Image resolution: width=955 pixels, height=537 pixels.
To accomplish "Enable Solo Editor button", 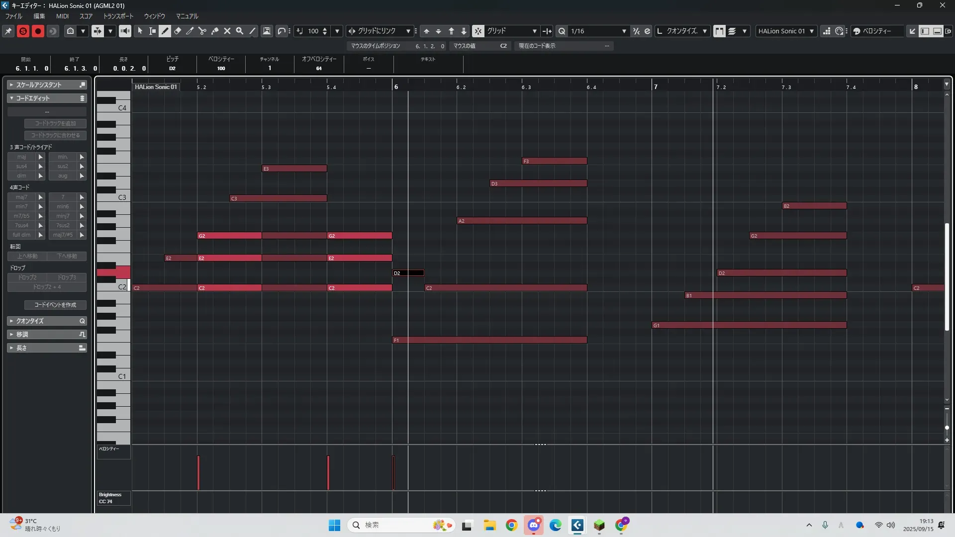I will click(x=23, y=31).
